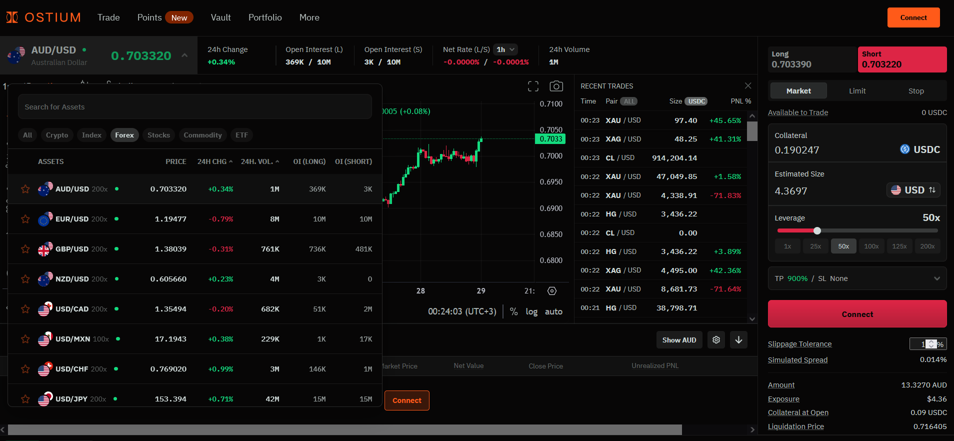Image resolution: width=954 pixels, height=441 pixels.
Task: Open the Vault page
Action: pyautogui.click(x=220, y=17)
